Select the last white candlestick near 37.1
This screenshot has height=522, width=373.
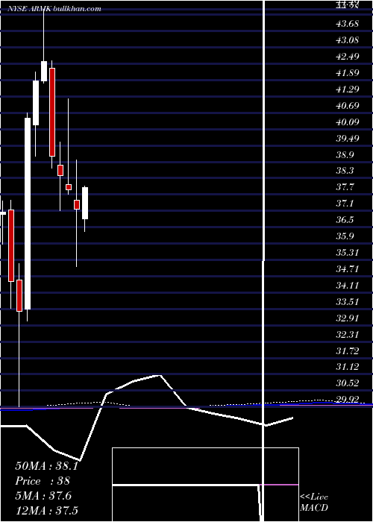tap(85, 204)
